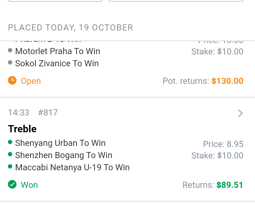This screenshot has width=255, height=204.
Task: Click the orange clock icon beside Open
Action: 12,80
